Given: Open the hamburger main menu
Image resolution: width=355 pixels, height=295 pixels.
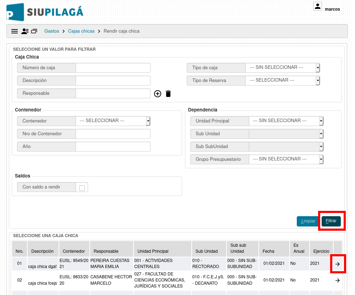Looking at the screenshot, I should click(15, 31).
